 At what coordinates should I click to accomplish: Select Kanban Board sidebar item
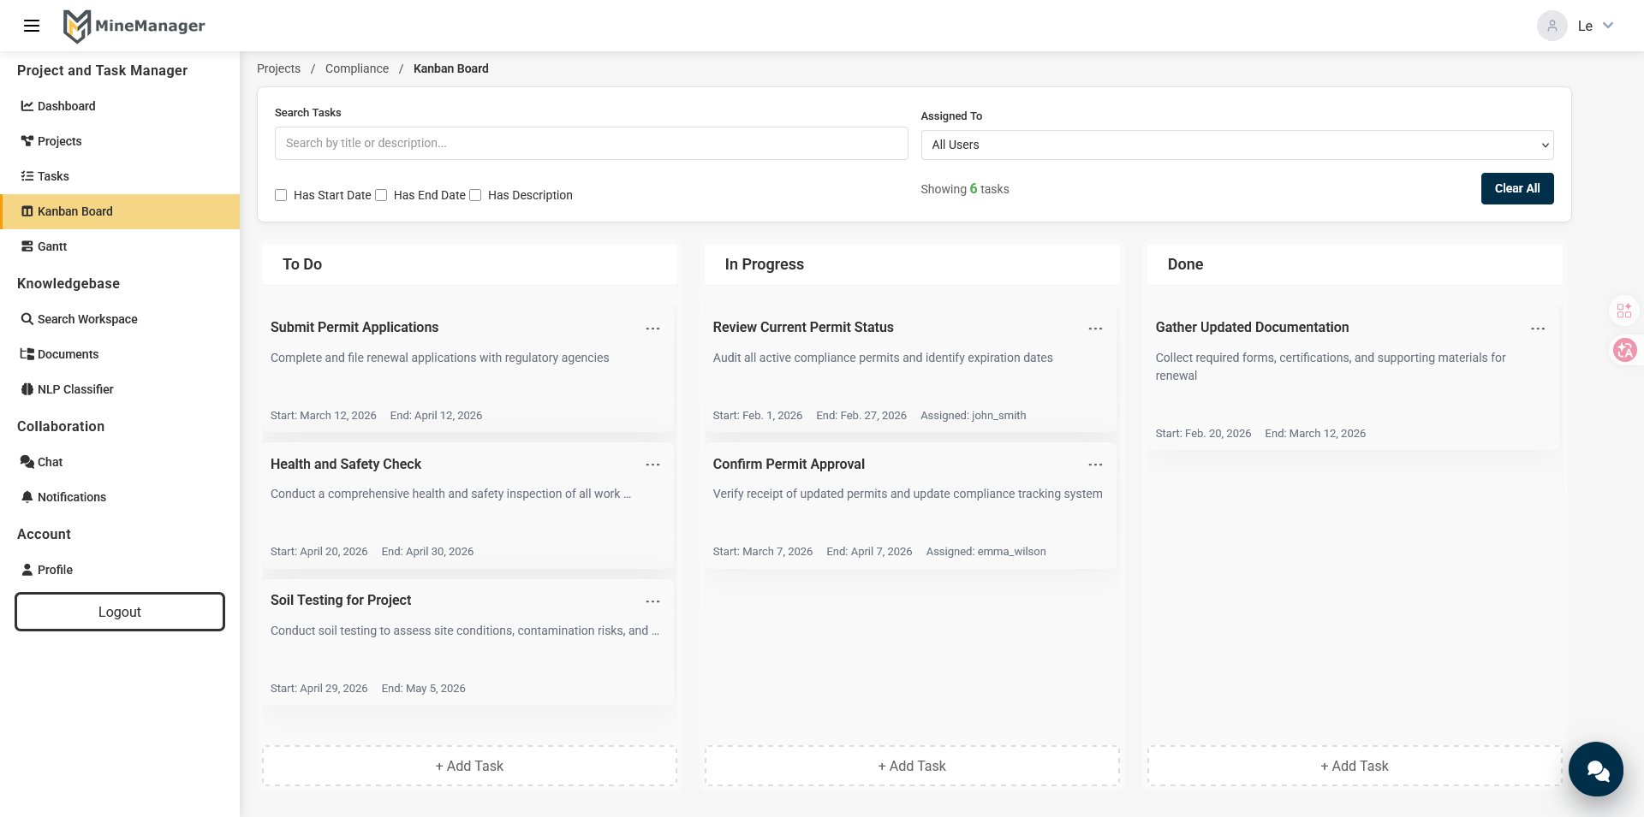[x=120, y=211]
